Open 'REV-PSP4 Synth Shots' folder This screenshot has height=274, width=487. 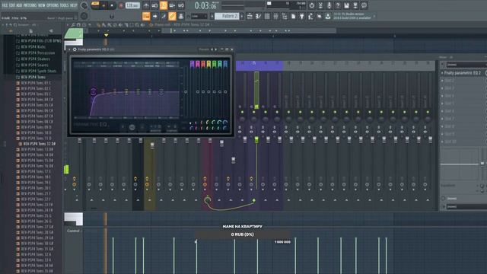tap(39, 71)
